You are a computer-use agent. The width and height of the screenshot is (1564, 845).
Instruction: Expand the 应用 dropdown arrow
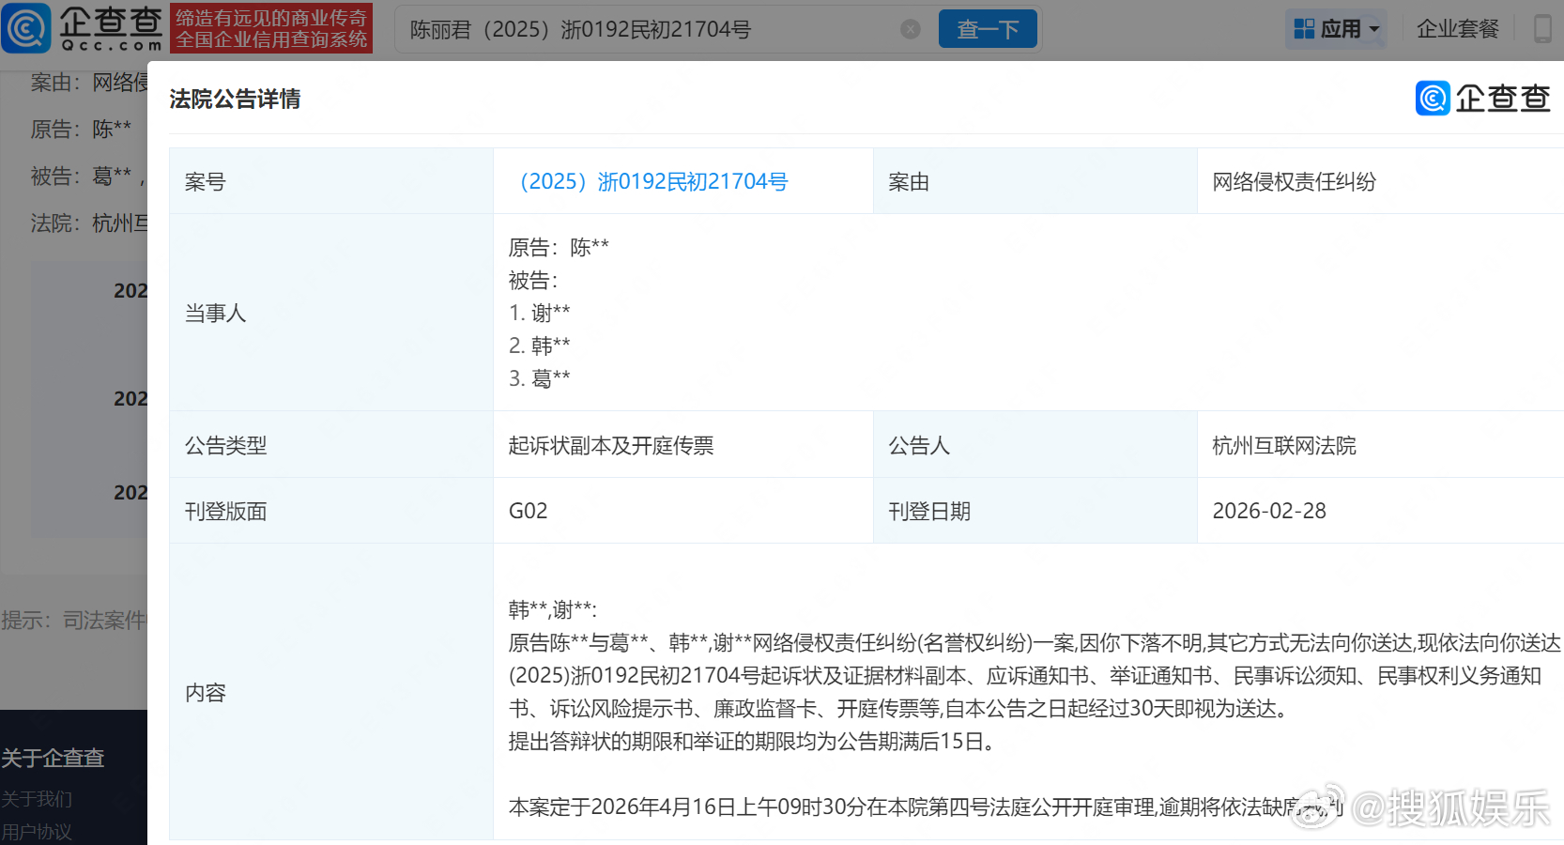point(1374,29)
